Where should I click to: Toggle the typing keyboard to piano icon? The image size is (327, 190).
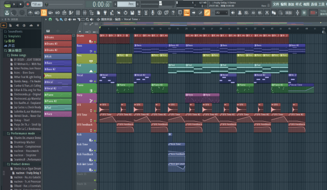point(187,13)
